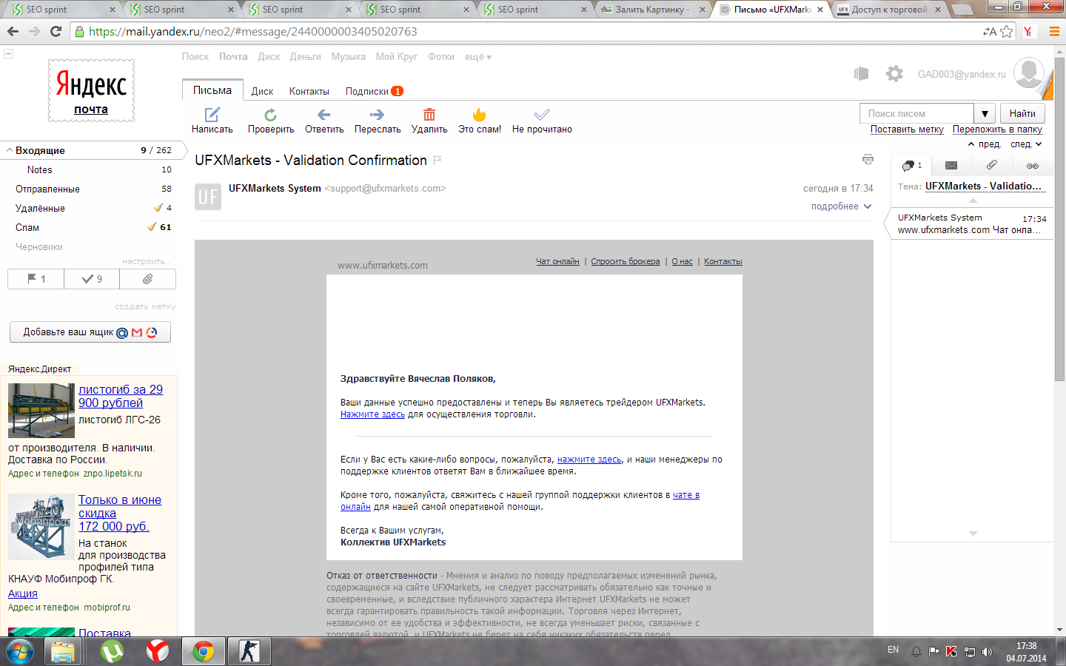This screenshot has height=666, width=1066.
Task: Open Фотки in top services menu
Action: [441, 57]
